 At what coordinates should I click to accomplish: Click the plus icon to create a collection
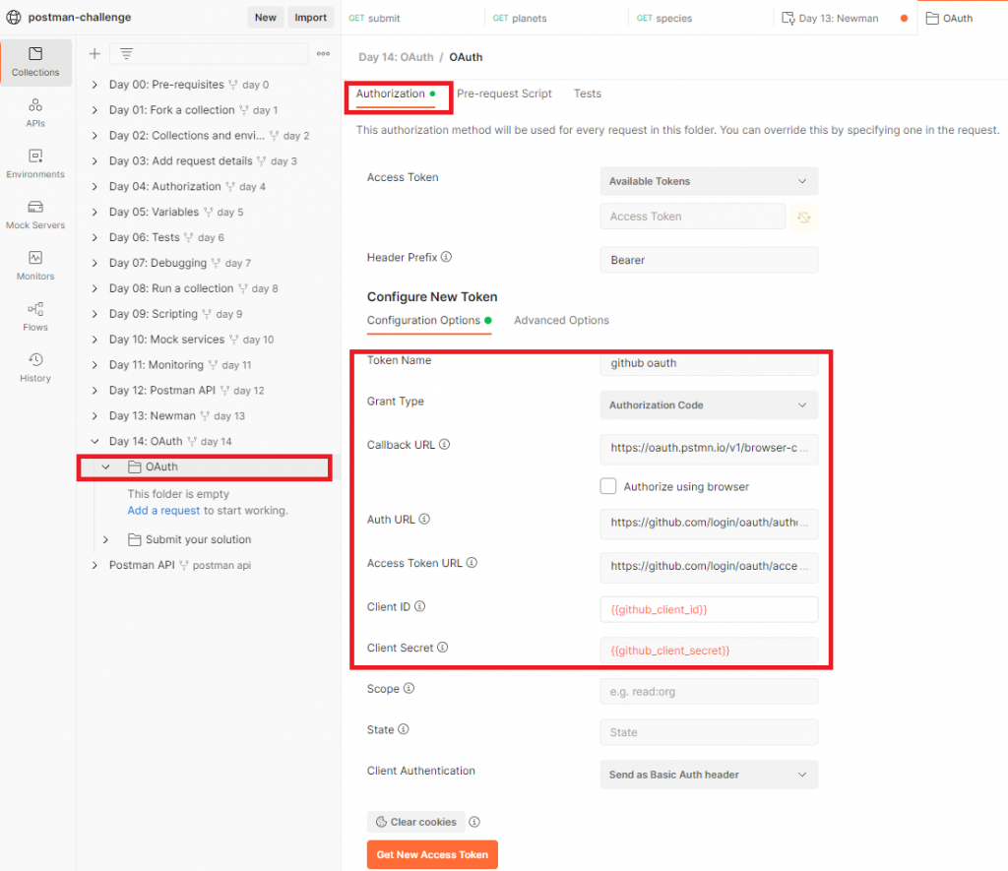click(x=94, y=54)
